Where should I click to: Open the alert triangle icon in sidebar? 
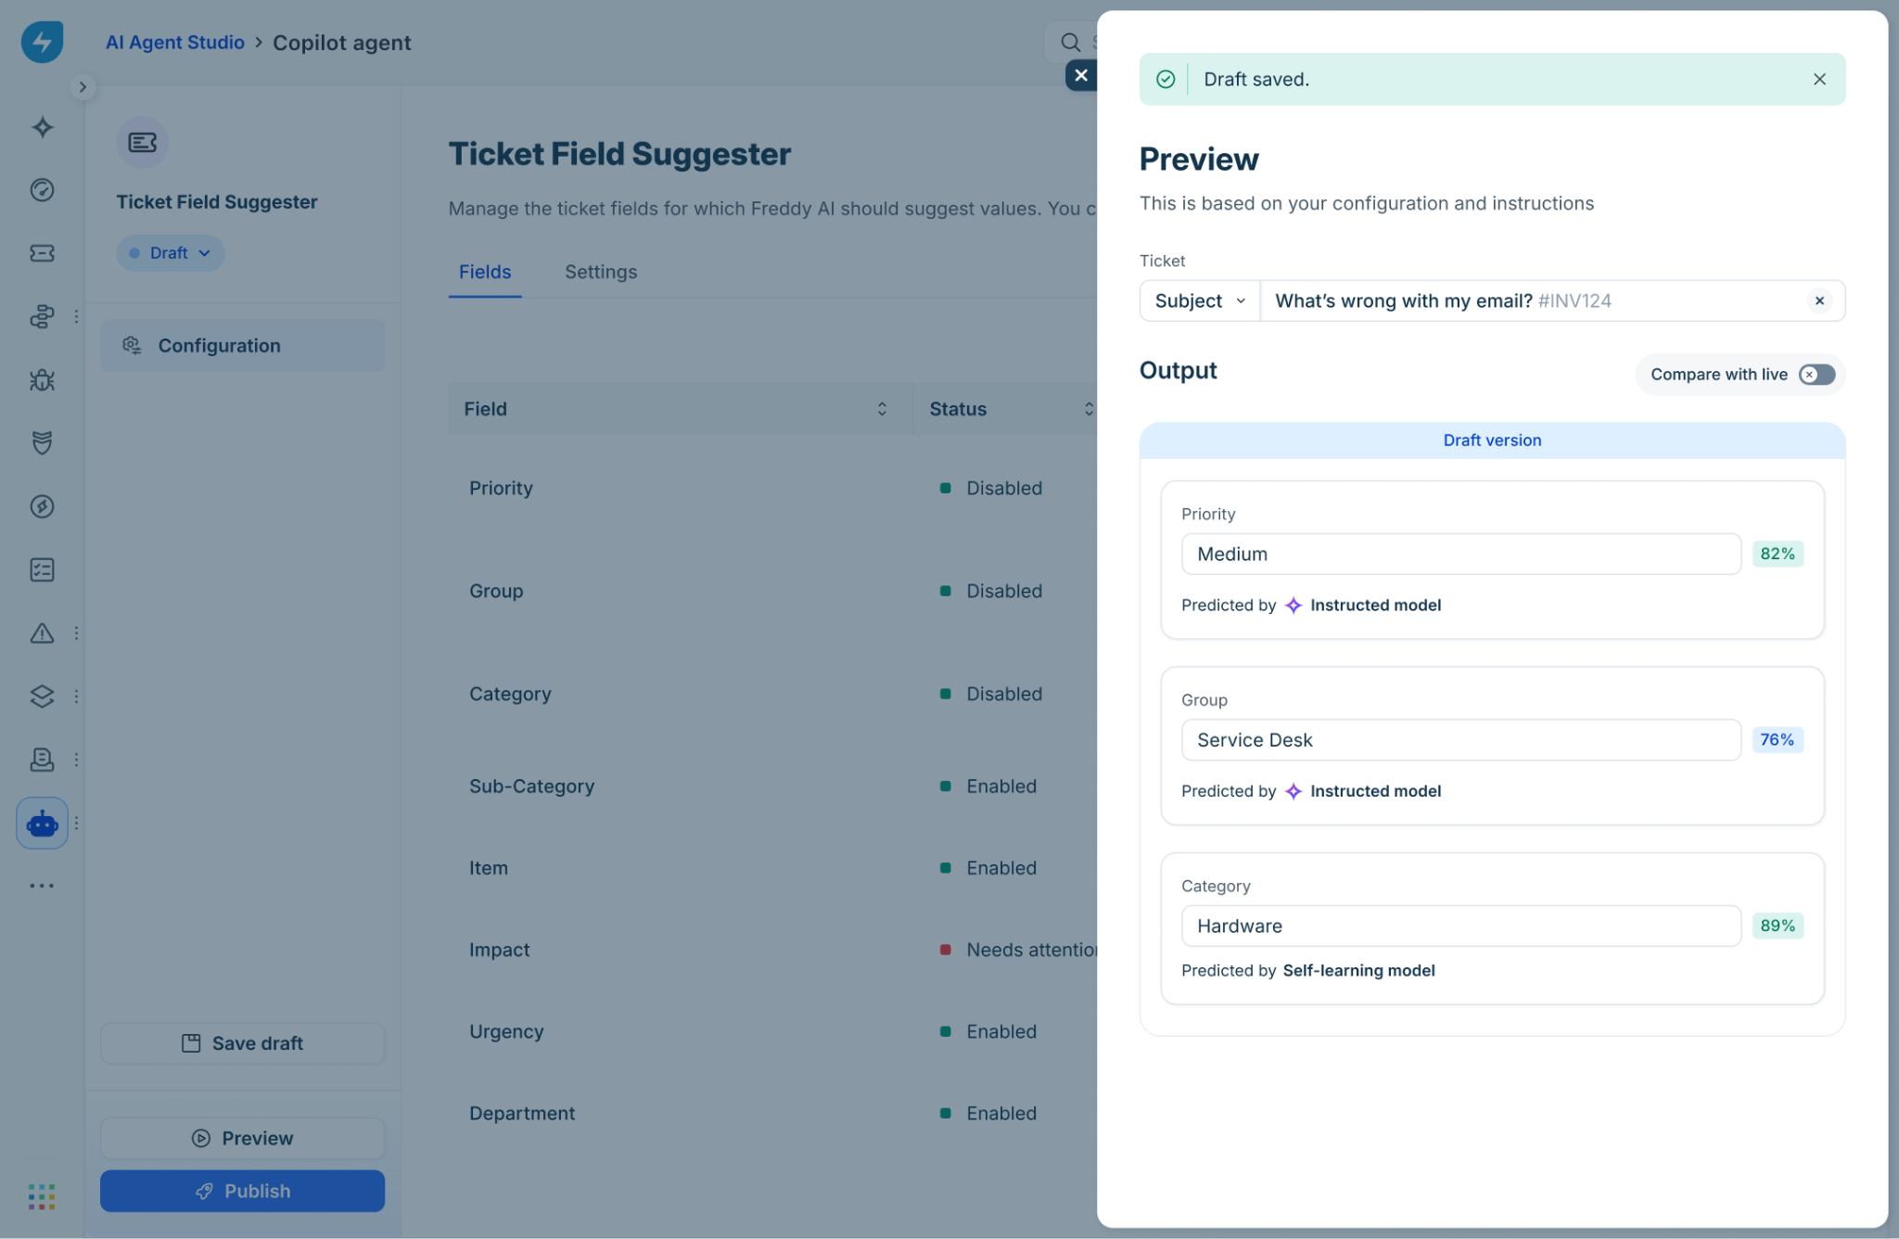click(42, 633)
